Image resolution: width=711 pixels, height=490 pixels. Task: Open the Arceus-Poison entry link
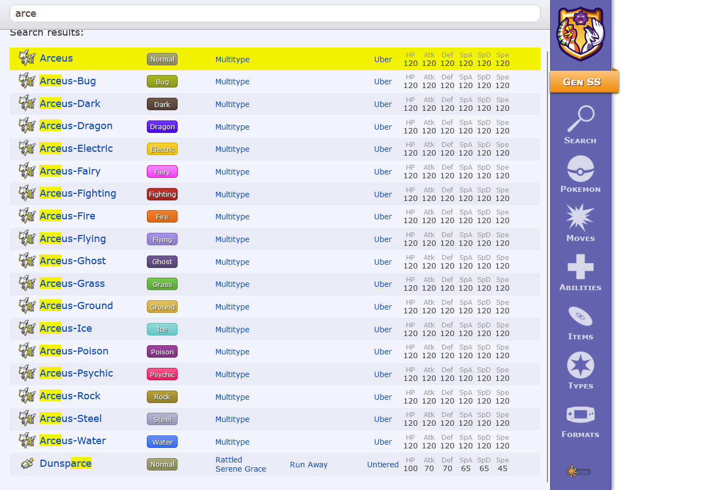74,351
